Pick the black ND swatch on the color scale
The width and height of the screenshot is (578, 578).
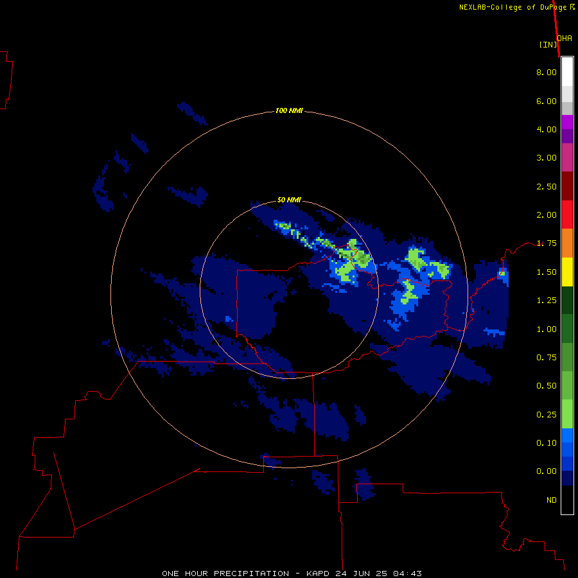pyautogui.click(x=567, y=500)
